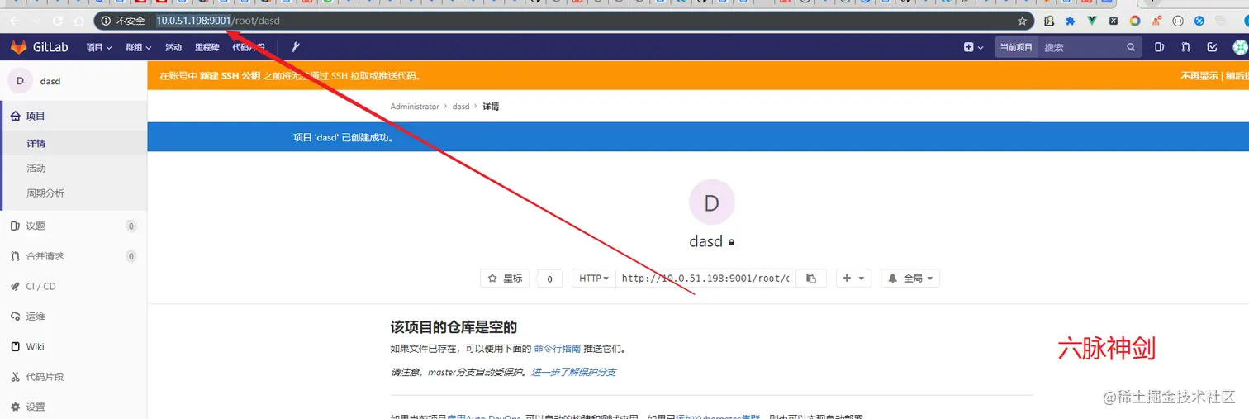Click 不再显示 in the orange banner
The width and height of the screenshot is (1249, 419).
pyautogui.click(x=1199, y=76)
